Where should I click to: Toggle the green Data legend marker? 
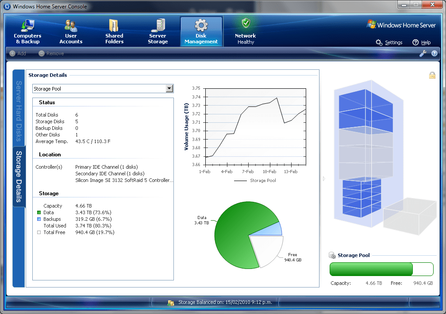[x=39, y=212]
